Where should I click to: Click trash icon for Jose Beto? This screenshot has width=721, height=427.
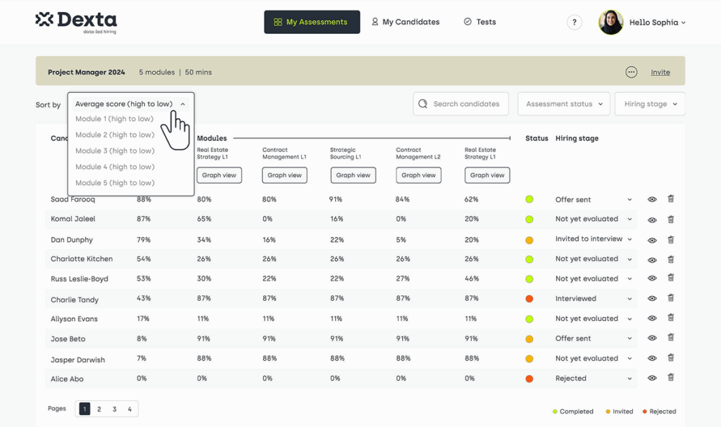pyautogui.click(x=670, y=338)
